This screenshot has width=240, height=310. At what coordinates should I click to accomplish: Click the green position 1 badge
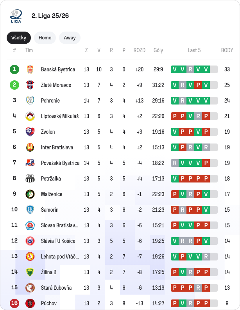tap(14, 69)
